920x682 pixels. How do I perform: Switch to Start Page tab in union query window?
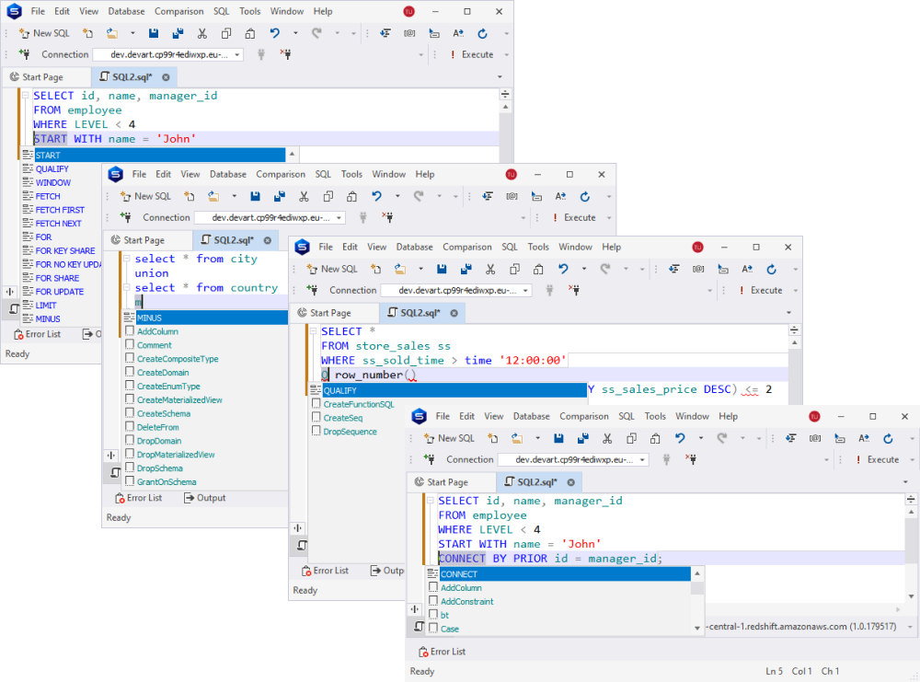pos(144,239)
